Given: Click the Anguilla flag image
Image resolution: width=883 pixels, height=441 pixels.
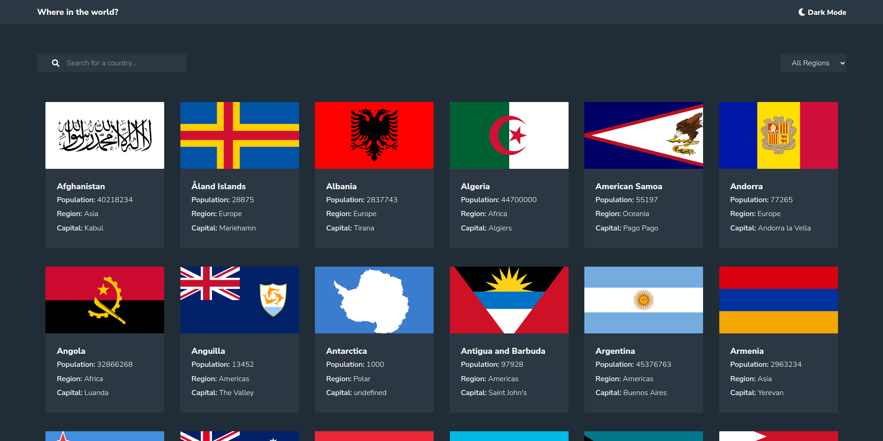Looking at the screenshot, I should pos(240,300).
